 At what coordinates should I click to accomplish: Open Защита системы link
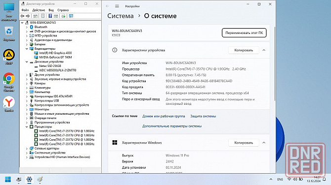tap(203, 116)
